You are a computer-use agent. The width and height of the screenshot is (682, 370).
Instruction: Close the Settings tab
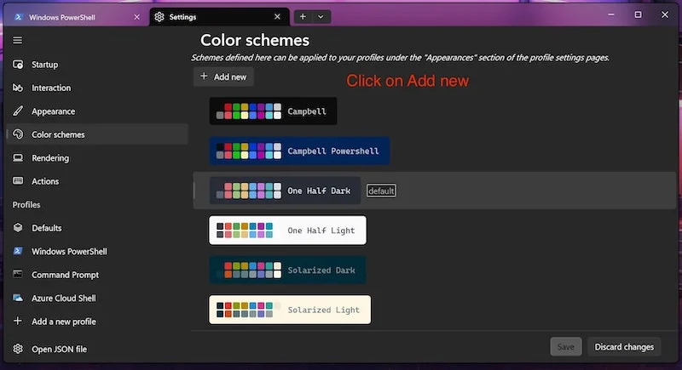click(278, 16)
